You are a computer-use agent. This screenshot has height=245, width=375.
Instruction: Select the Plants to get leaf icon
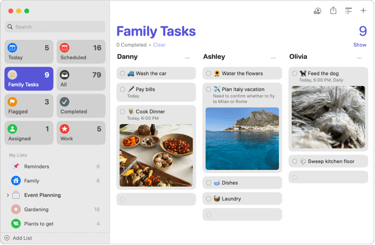[16, 223]
